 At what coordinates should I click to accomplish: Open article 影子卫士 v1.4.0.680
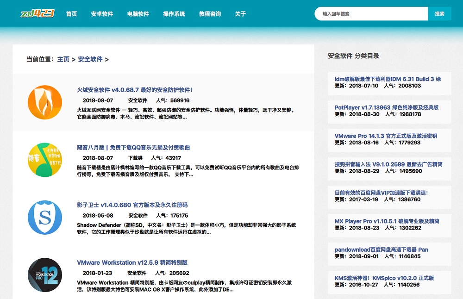click(132, 205)
